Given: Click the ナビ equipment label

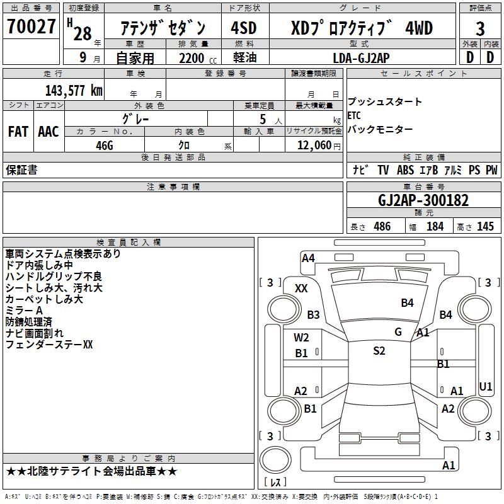Looking at the screenshot, I should tap(360, 169).
